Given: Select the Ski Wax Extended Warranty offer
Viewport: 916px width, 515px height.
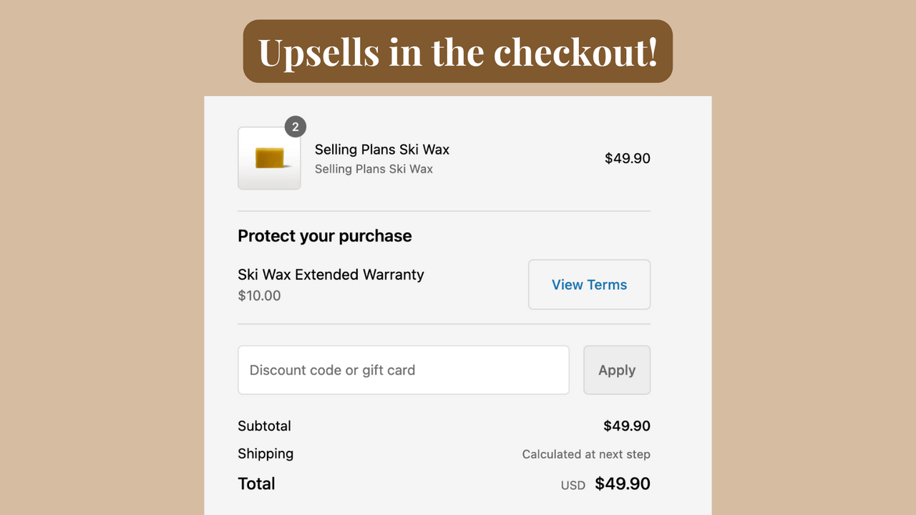Looking at the screenshot, I should tap(331, 274).
